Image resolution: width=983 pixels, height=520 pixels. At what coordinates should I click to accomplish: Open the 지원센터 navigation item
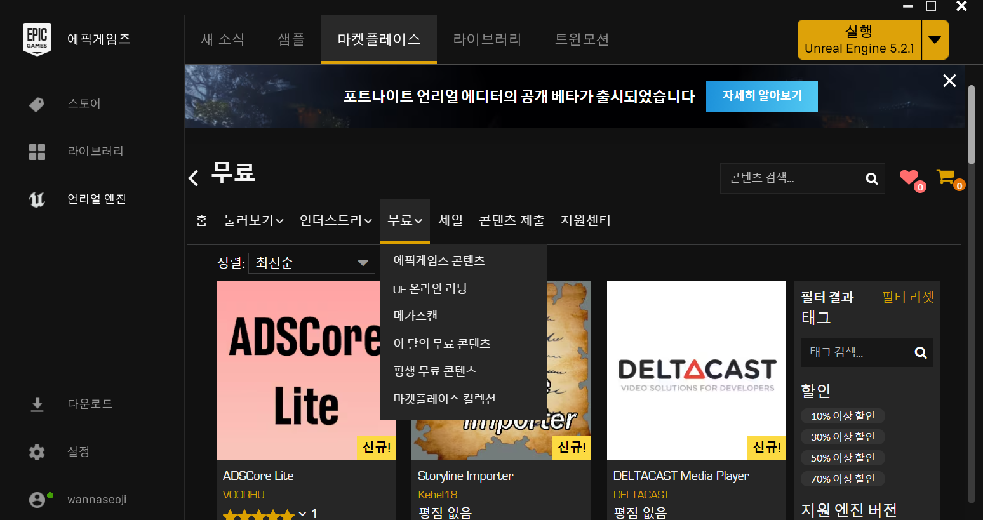click(x=585, y=220)
